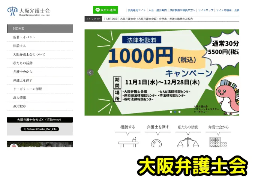Open the 入会・退会案内 link
This screenshot has width=270, height=180.
[157, 10]
